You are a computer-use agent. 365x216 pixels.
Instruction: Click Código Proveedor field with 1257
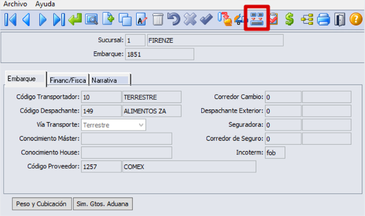[x=101, y=166]
